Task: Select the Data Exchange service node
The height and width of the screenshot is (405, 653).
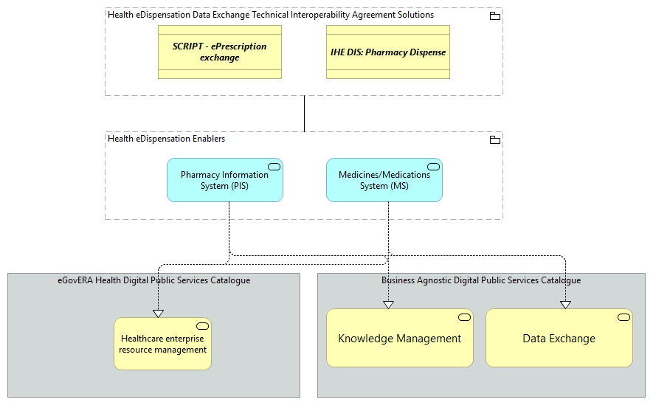Action: coord(559,338)
